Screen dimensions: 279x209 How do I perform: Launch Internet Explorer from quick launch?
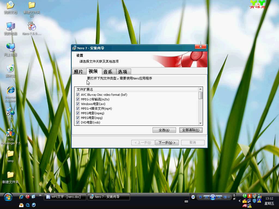(21, 196)
